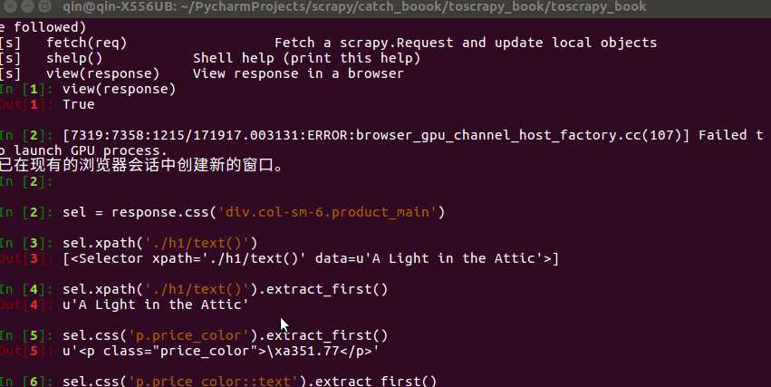Click the shelp() help entry

coord(74,58)
